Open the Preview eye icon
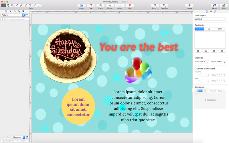The height and width of the screenshot is (143, 229). [x=189, y=5]
